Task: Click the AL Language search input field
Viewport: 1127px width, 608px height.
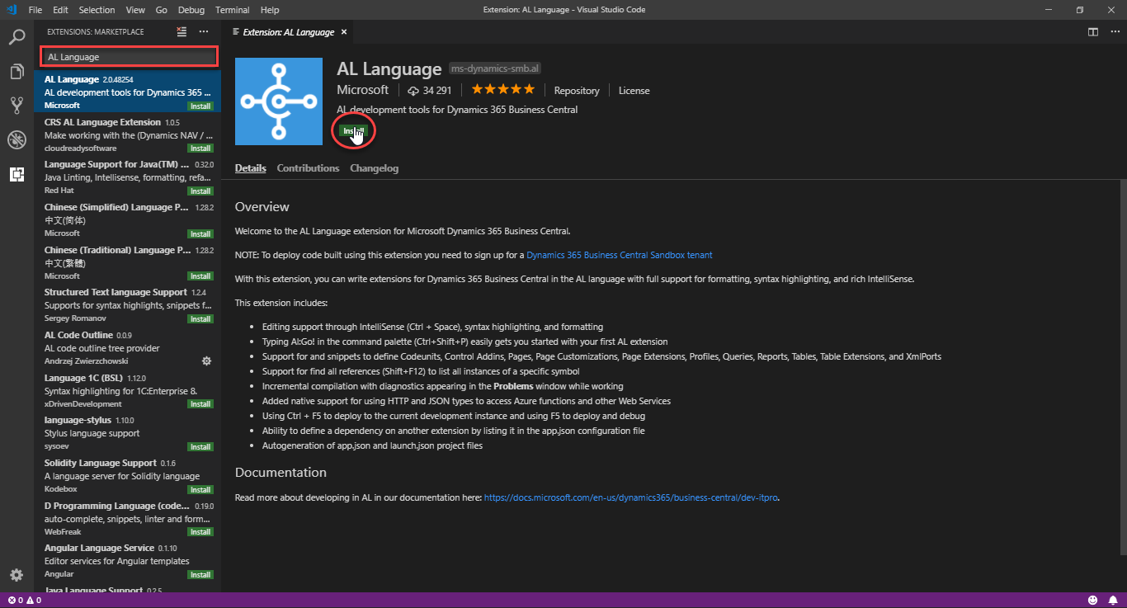Action: pos(128,54)
